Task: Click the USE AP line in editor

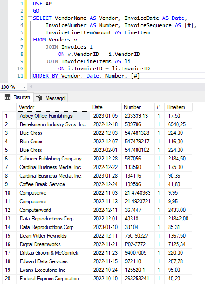Action: [42, 4]
